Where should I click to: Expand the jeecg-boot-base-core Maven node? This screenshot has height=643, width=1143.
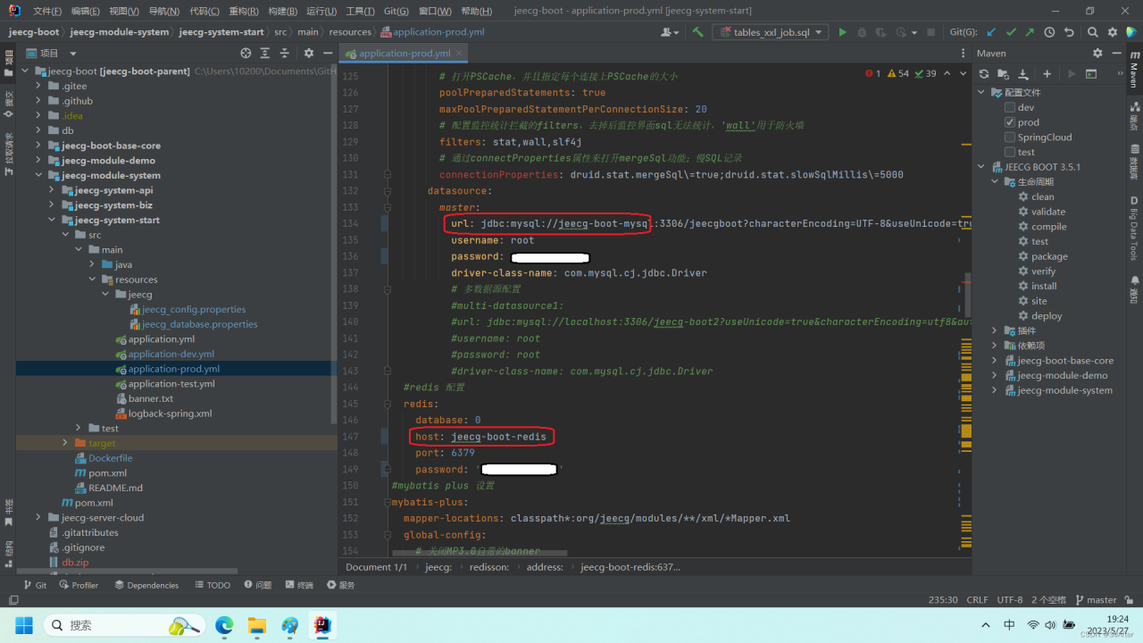coord(994,360)
